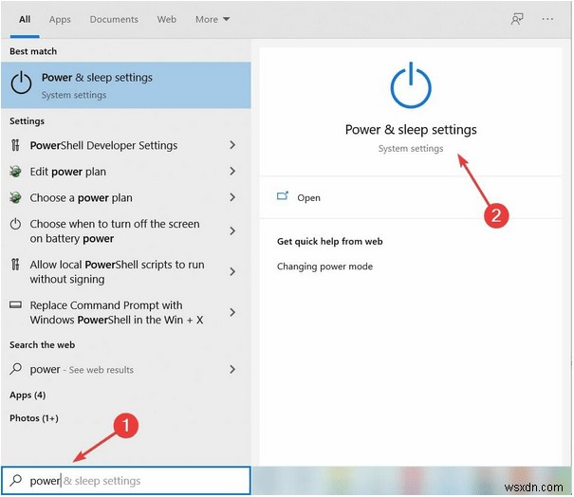Expand Edit power plan chevron
Image resolution: width=574 pixels, height=497 pixels.
[x=232, y=171]
